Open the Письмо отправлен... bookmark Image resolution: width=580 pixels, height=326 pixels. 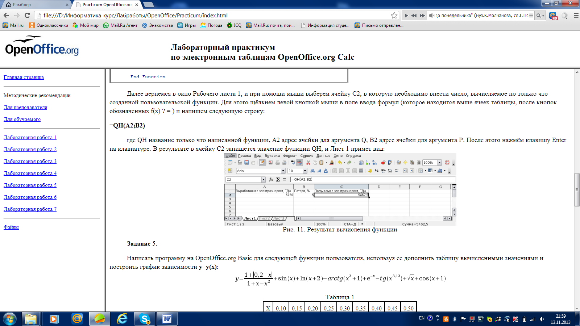click(379, 25)
